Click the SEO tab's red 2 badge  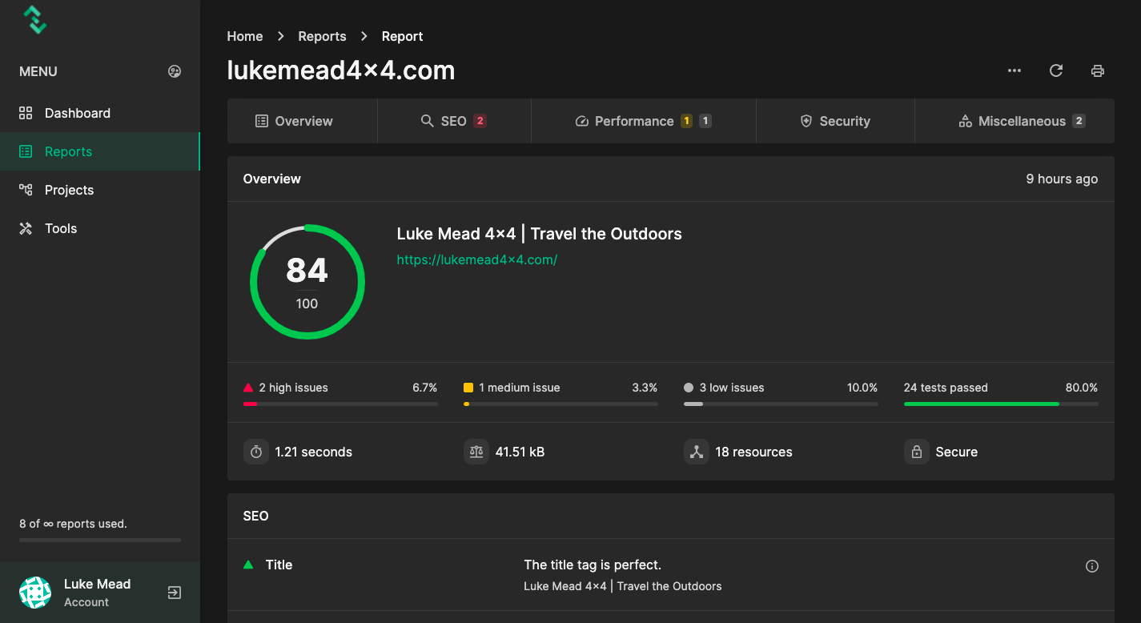point(480,121)
